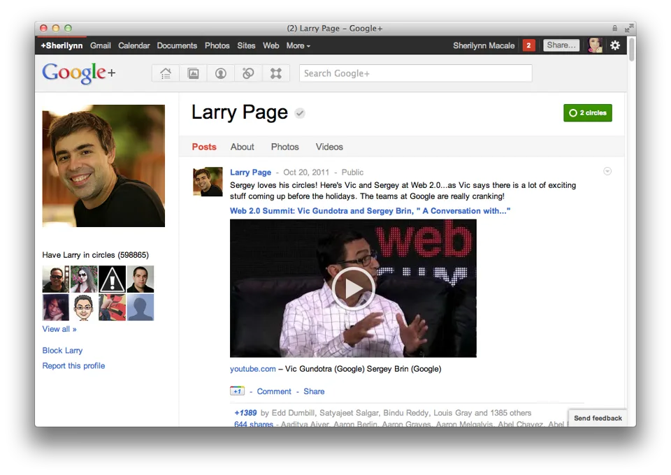This screenshot has width=671, height=475.
Task: Open the red notifications counter
Action: 528,45
